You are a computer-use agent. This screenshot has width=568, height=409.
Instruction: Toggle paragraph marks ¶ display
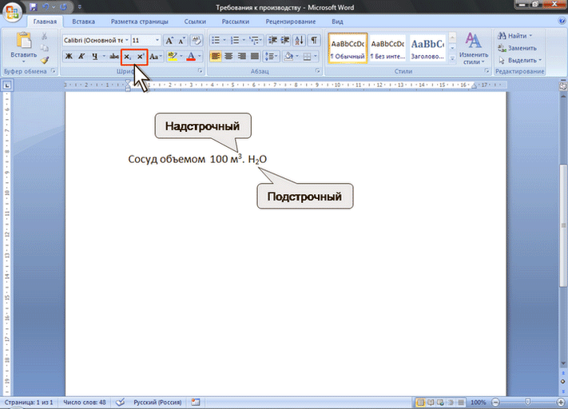314,40
